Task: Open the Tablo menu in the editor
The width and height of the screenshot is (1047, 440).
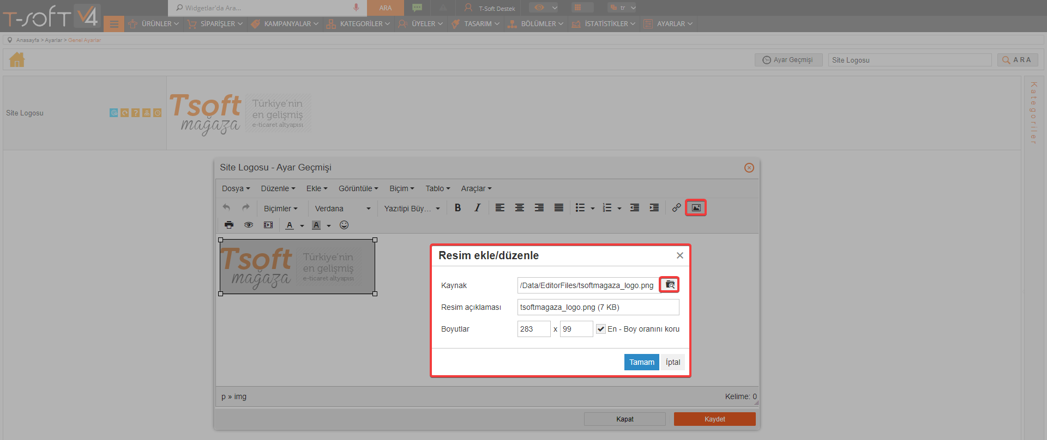Action: [437, 188]
